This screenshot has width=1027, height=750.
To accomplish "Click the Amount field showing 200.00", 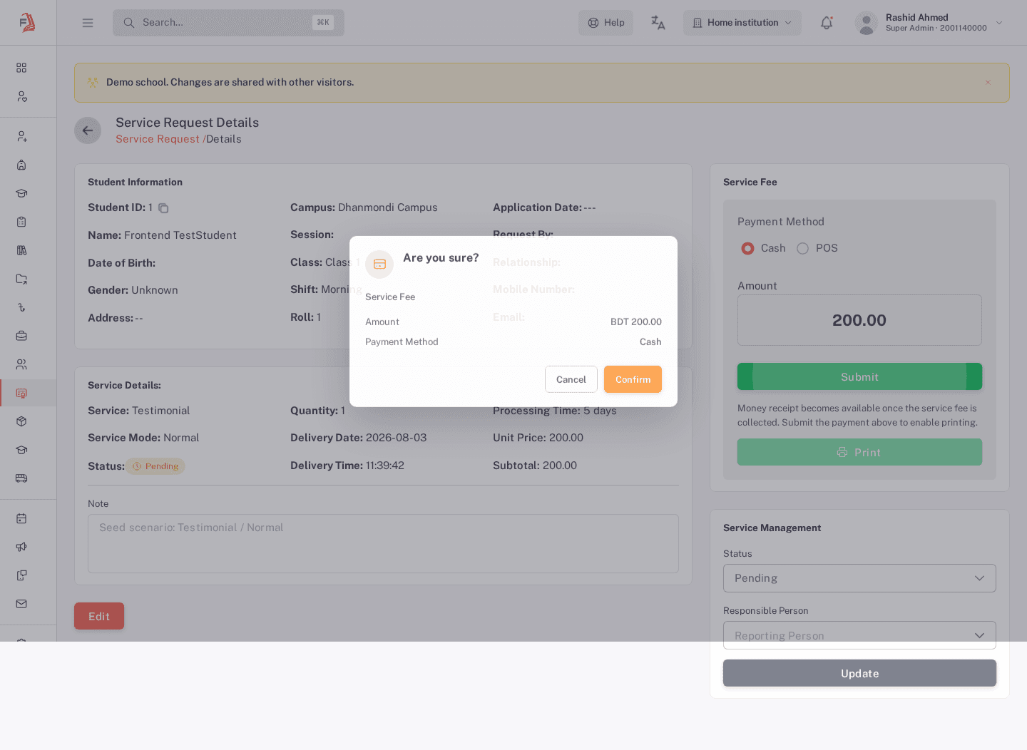I will click(859, 320).
